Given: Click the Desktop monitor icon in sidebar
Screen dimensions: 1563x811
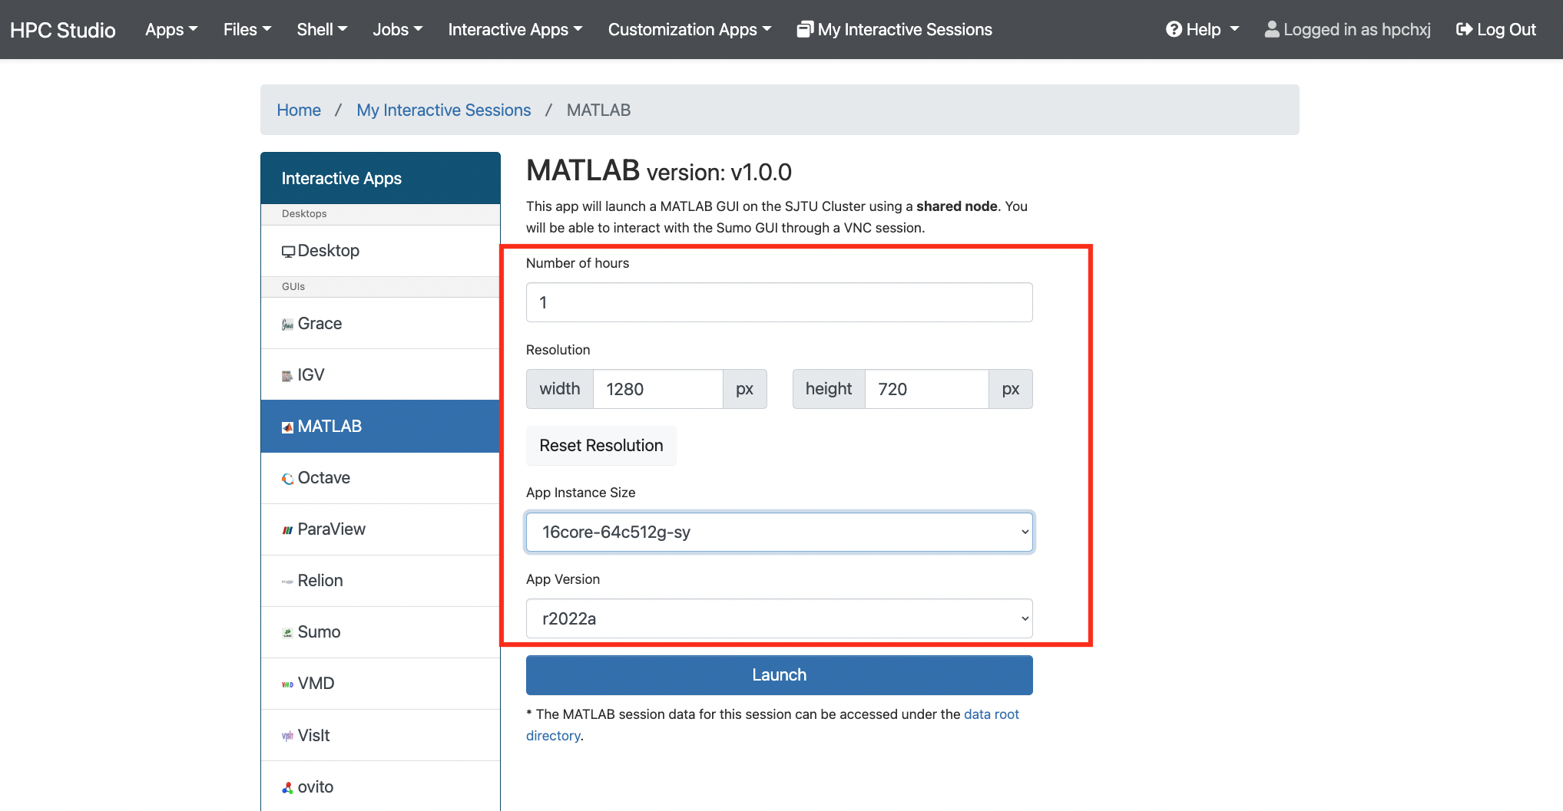Looking at the screenshot, I should tap(288, 252).
